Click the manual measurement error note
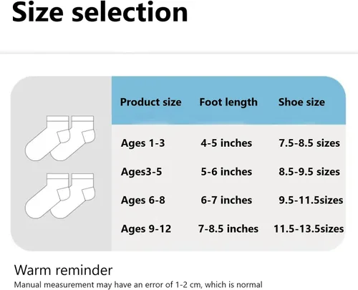Viewport: 358px width, 290px height. click(x=138, y=284)
